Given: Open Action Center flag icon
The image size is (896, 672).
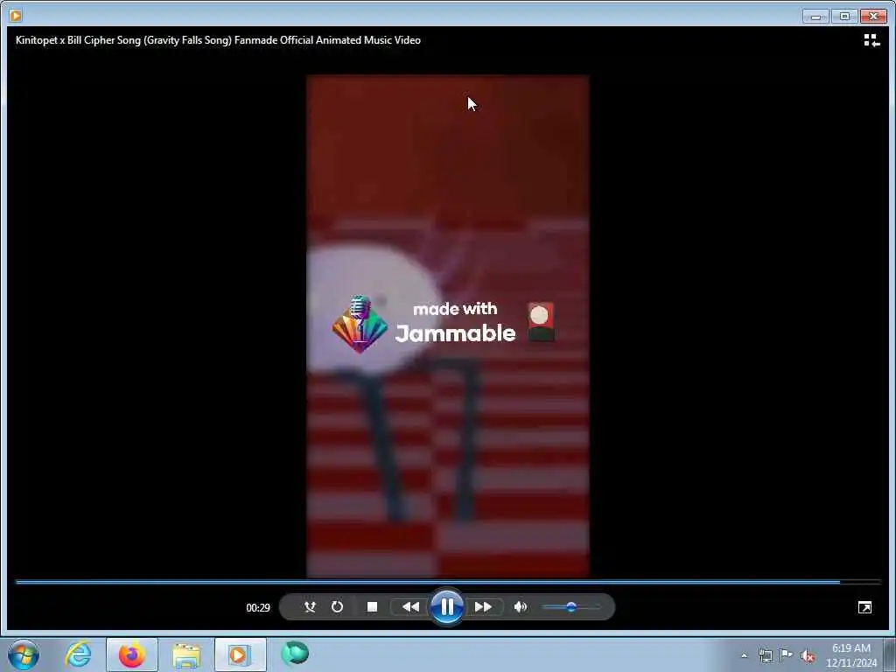Looking at the screenshot, I should [x=787, y=655].
